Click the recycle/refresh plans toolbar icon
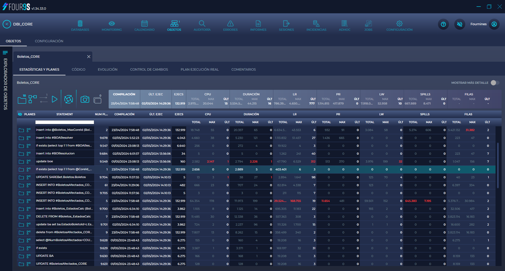Image resolution: width=505 pixels, height=271 pixels. (x=69, y=99)
